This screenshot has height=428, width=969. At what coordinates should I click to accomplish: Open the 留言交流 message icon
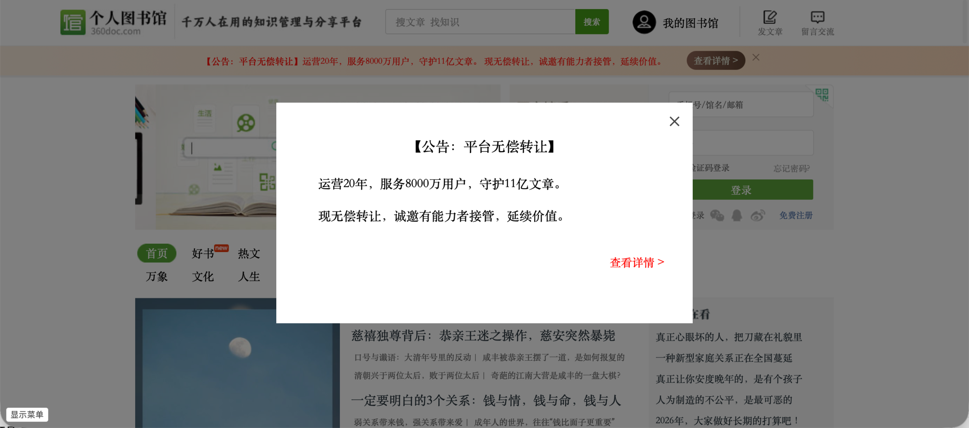pyautogui.click(x=817, y=18)
